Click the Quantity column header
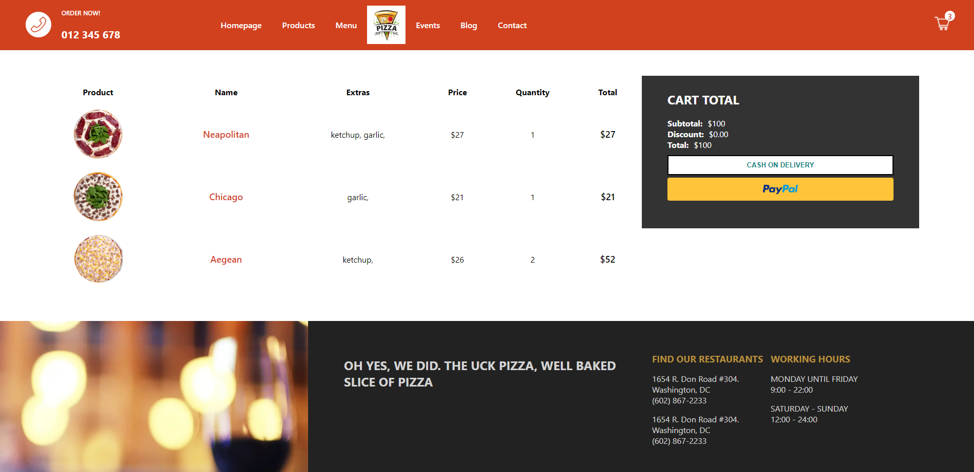 click(x=533, y=93)
